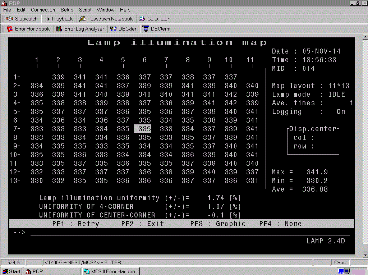This screenshot has width=368, height=275.
Task: Click the Passdown Notebook pencil icon
Action: pos(82,19)
